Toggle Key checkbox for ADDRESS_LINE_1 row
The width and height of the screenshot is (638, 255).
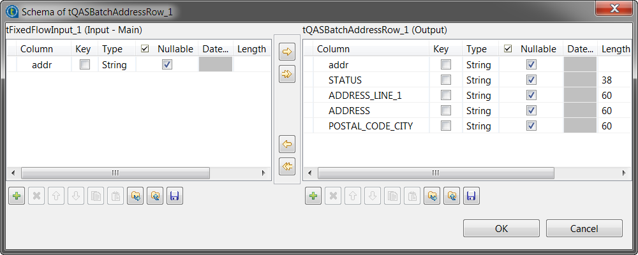pos(446,95)
